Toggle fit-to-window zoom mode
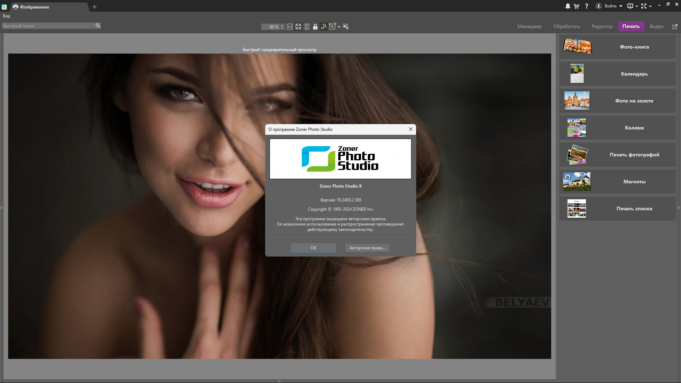 298,27
